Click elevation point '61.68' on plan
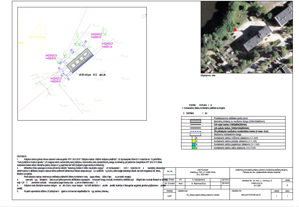The width and height of the screenshot is (299, 207). tap(64, 106)
